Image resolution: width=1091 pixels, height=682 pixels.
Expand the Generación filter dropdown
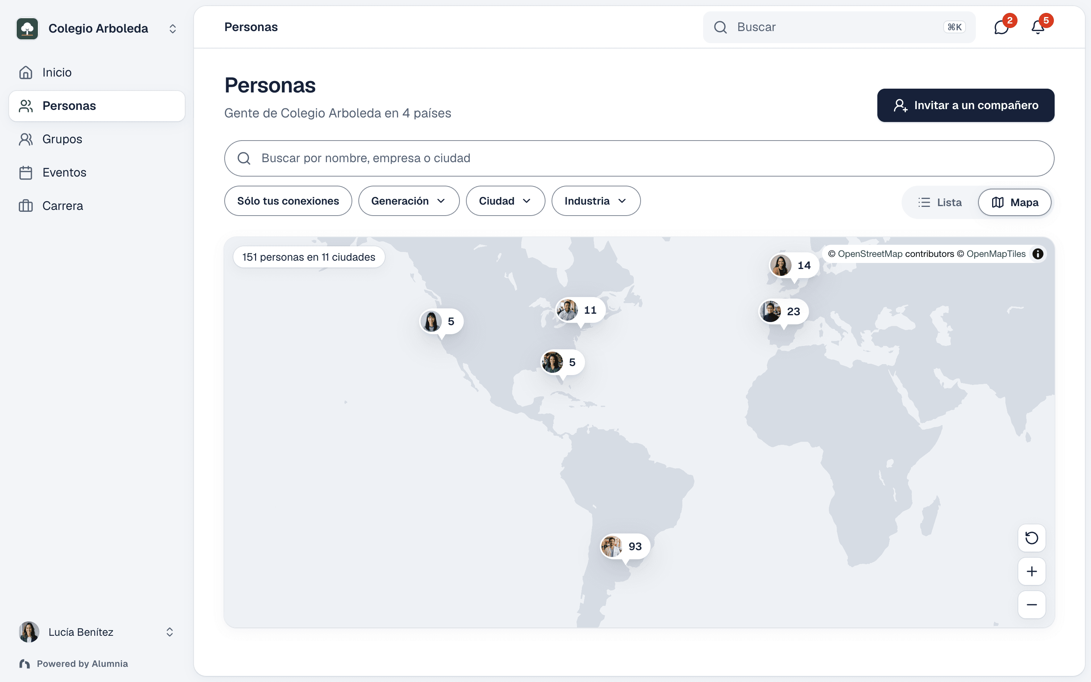[408, 201]
